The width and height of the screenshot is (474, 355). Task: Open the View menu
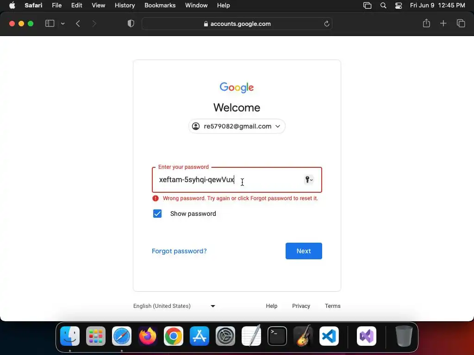pos(98,5)
